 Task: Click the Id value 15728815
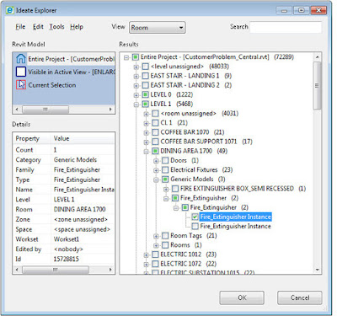tap(67, 259)
